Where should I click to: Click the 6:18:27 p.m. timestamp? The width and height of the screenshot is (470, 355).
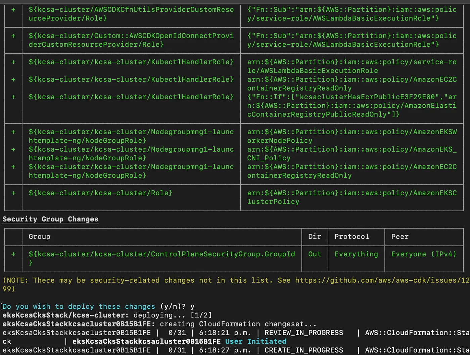(x=225, y=350)
